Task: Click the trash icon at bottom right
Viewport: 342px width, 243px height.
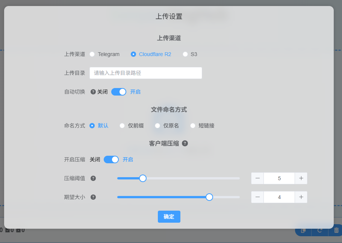Action: pos(336,230)
